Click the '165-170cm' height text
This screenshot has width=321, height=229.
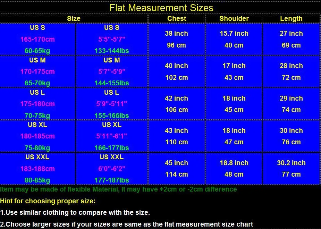38,39
